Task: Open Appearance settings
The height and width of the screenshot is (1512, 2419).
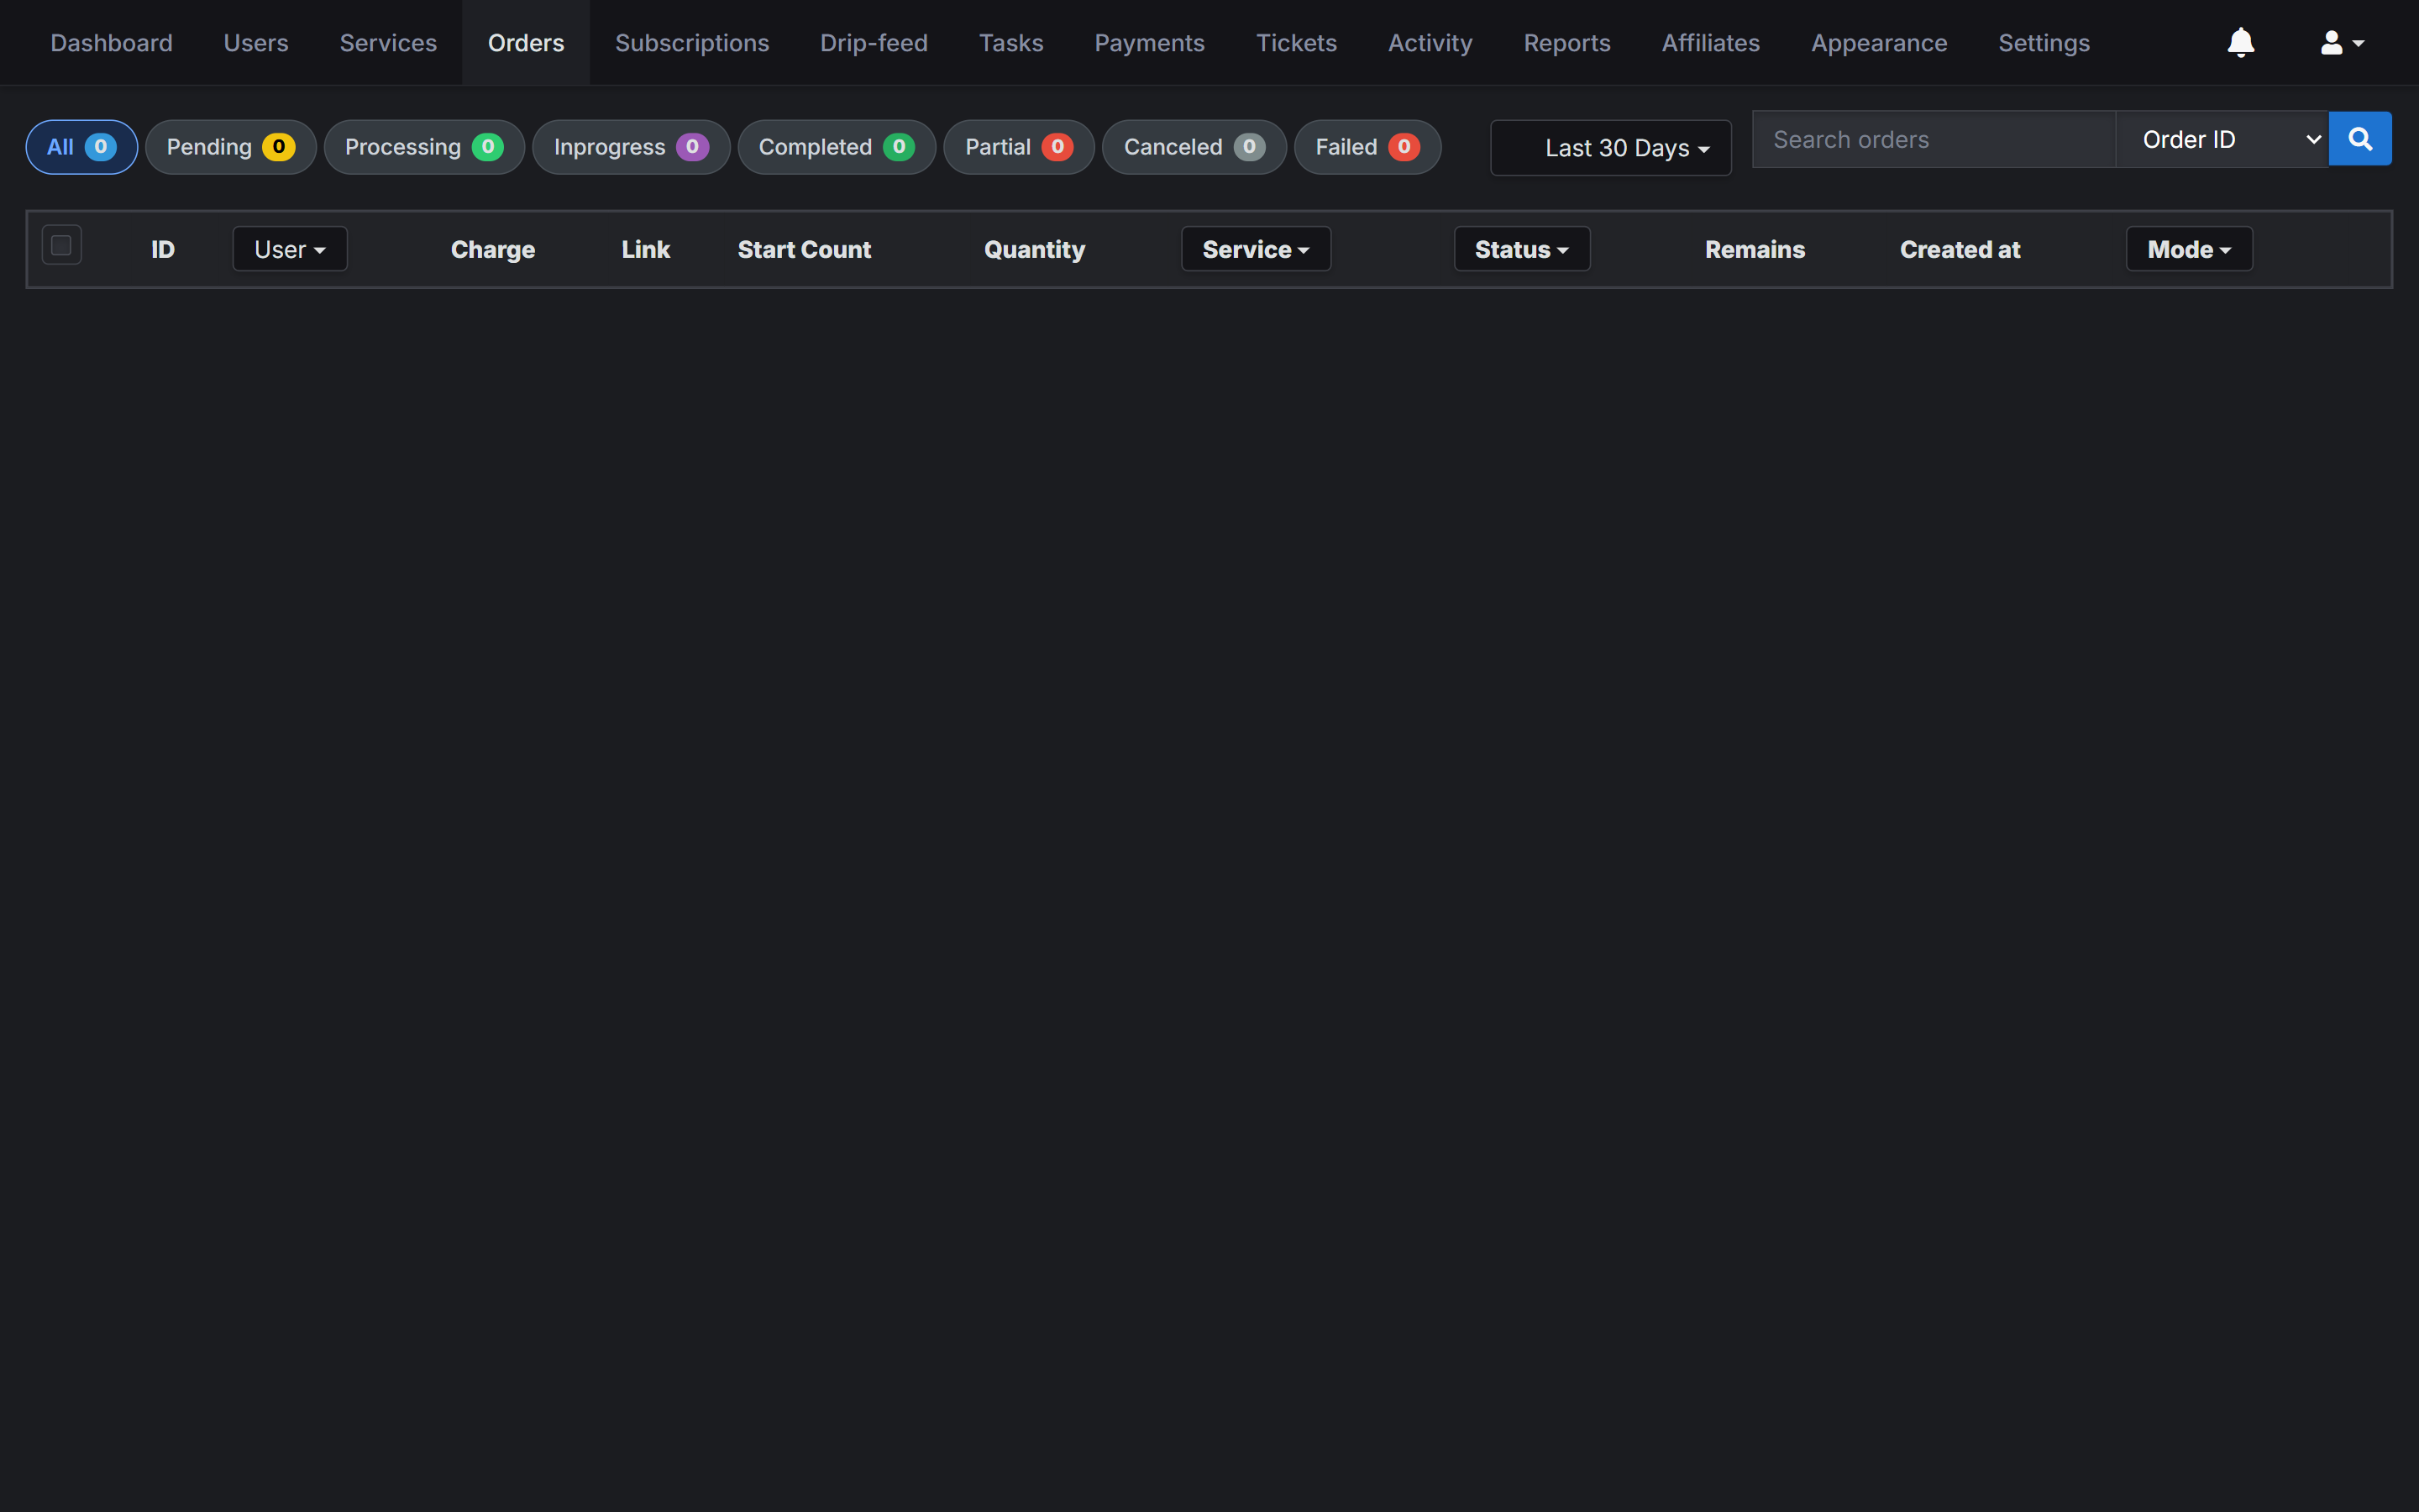Action: point(1878,42)
